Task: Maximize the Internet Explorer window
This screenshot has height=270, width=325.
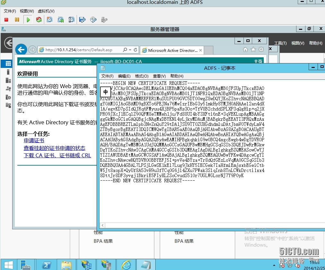Action: point(248,41)
